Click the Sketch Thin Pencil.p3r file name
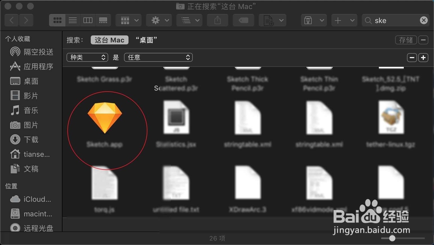434x245 pixels. [x=319, y=84]
